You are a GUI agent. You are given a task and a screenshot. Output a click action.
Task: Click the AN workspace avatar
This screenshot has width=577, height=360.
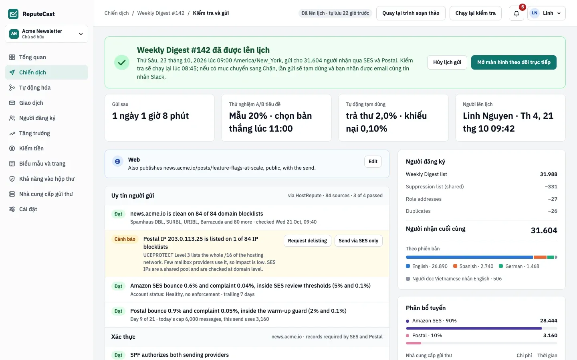[14, 34]
